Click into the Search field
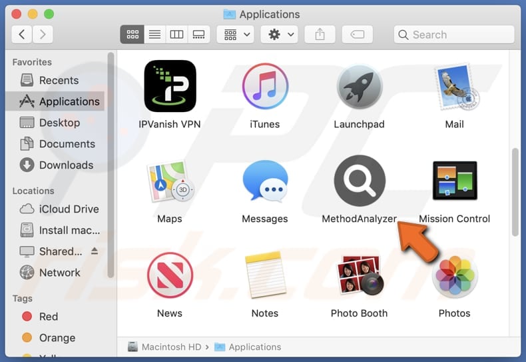The height and width of the screenshot is (362, 526). (454, 34)
